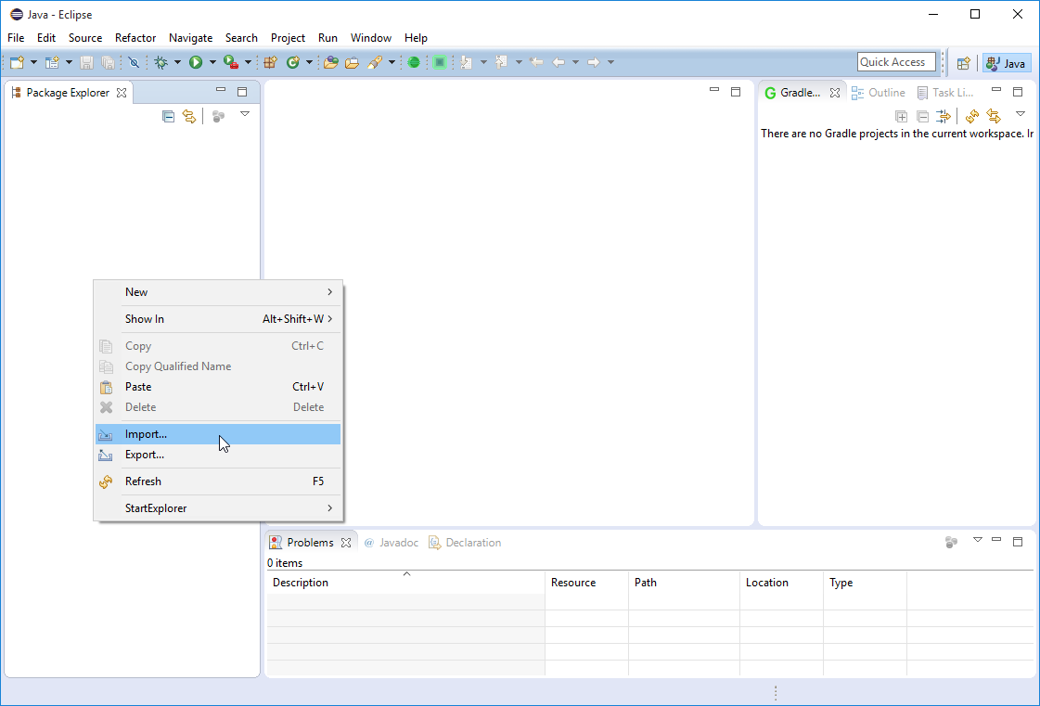The image size is (1040, 706).
Task: Open the Run button dropdown arrow
Action: pyautogui.click(x=212, y=62)
